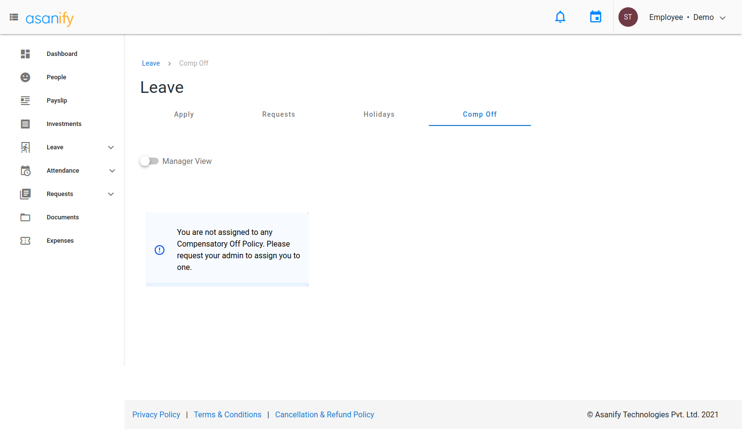This screenshot has height=429, width=742.
Task: Open Documents folder icon in sidebar
Action: pos(25,217)
